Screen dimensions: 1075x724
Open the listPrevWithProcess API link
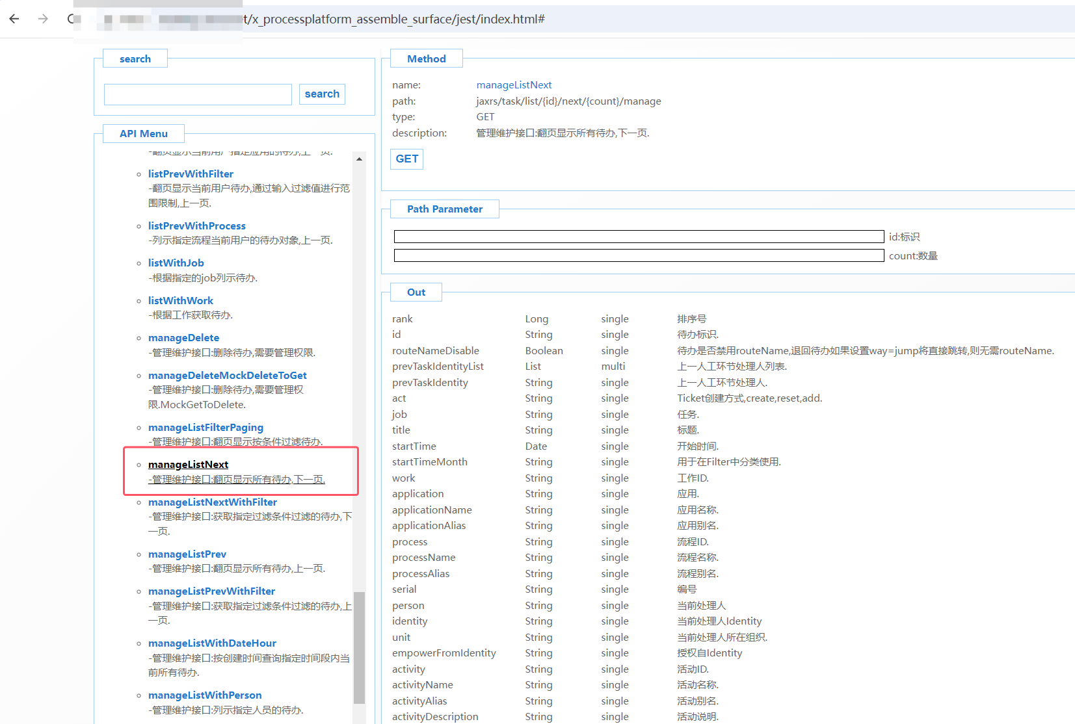196,226
